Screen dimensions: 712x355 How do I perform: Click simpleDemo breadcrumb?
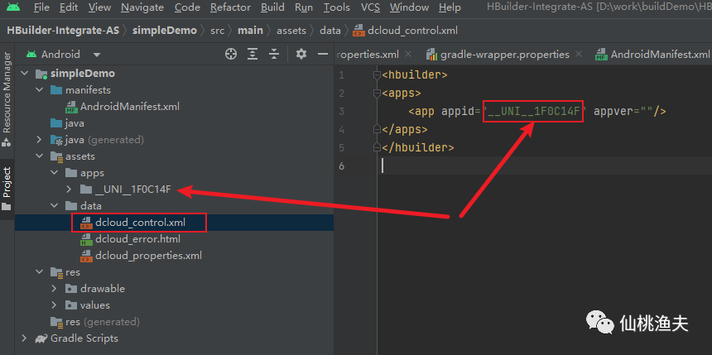[165, 31]
